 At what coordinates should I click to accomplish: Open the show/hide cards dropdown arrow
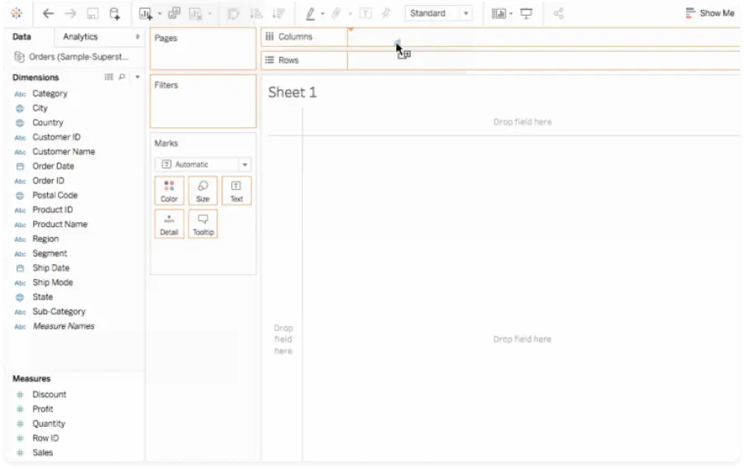click(x=511, y=14)
